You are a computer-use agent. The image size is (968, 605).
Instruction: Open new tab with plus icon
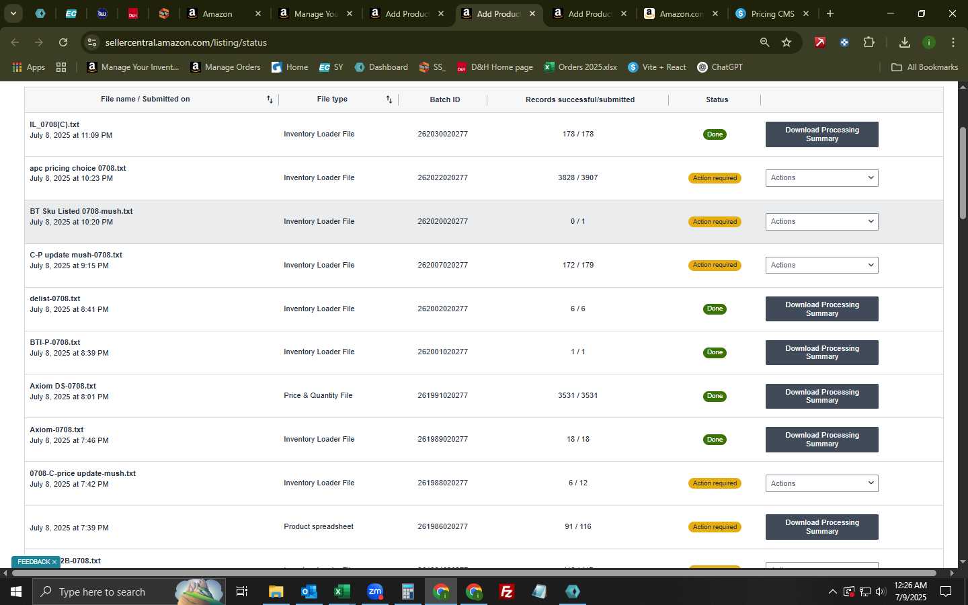(830, 13)
